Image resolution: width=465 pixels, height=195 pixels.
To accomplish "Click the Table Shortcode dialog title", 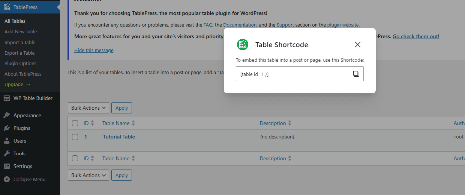I will point(282,45).
